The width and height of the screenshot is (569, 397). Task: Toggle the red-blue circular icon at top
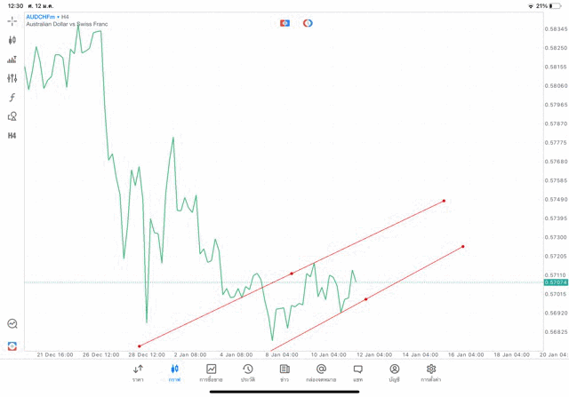coord(308,23)
